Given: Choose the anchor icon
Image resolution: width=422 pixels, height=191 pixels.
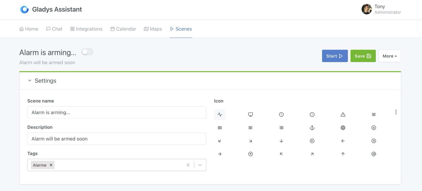Looking at the screenshot, I should (x=312, y=128).
